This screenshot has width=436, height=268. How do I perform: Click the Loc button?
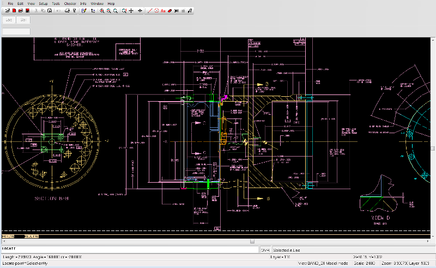tap(9, 20)
